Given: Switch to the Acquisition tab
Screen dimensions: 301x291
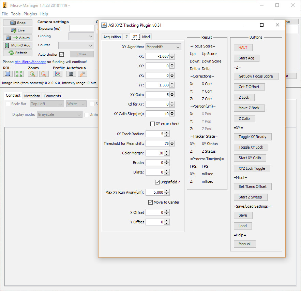Looking at the screenshot, I should tap(112, 37).
